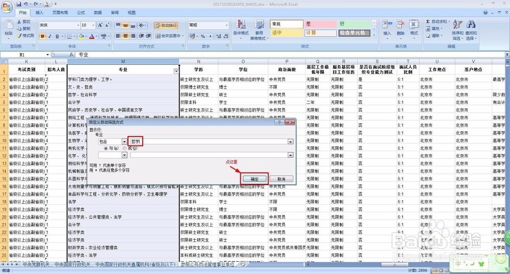This screenshot has height=274, width=510.
Task: Toggle bottom vertical alignment
Action: [x=133, y=25]
